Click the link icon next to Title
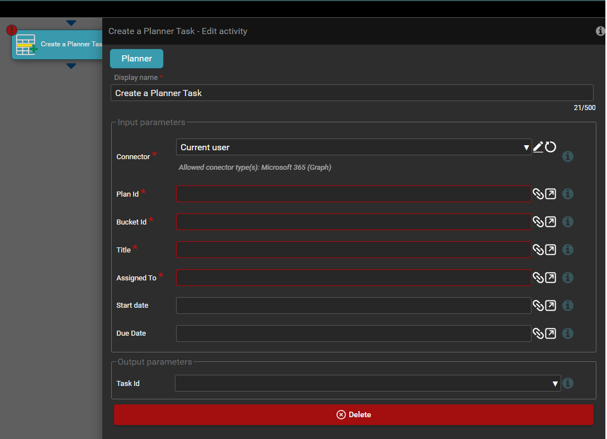 coord(538,250)
